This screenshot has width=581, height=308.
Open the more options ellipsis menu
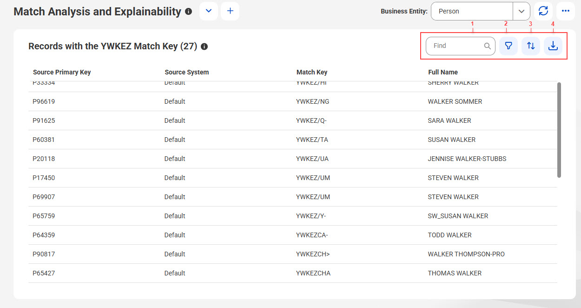click(x=566, y=11)
